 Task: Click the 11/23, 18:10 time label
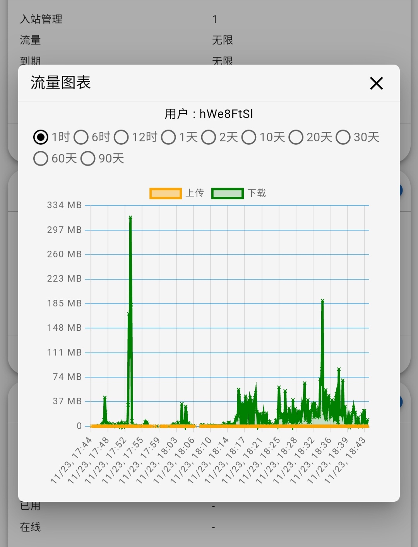coord(191,460)
